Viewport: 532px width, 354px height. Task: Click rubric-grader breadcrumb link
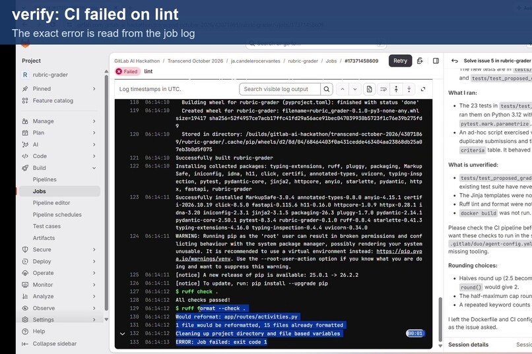tap(303, 61)
